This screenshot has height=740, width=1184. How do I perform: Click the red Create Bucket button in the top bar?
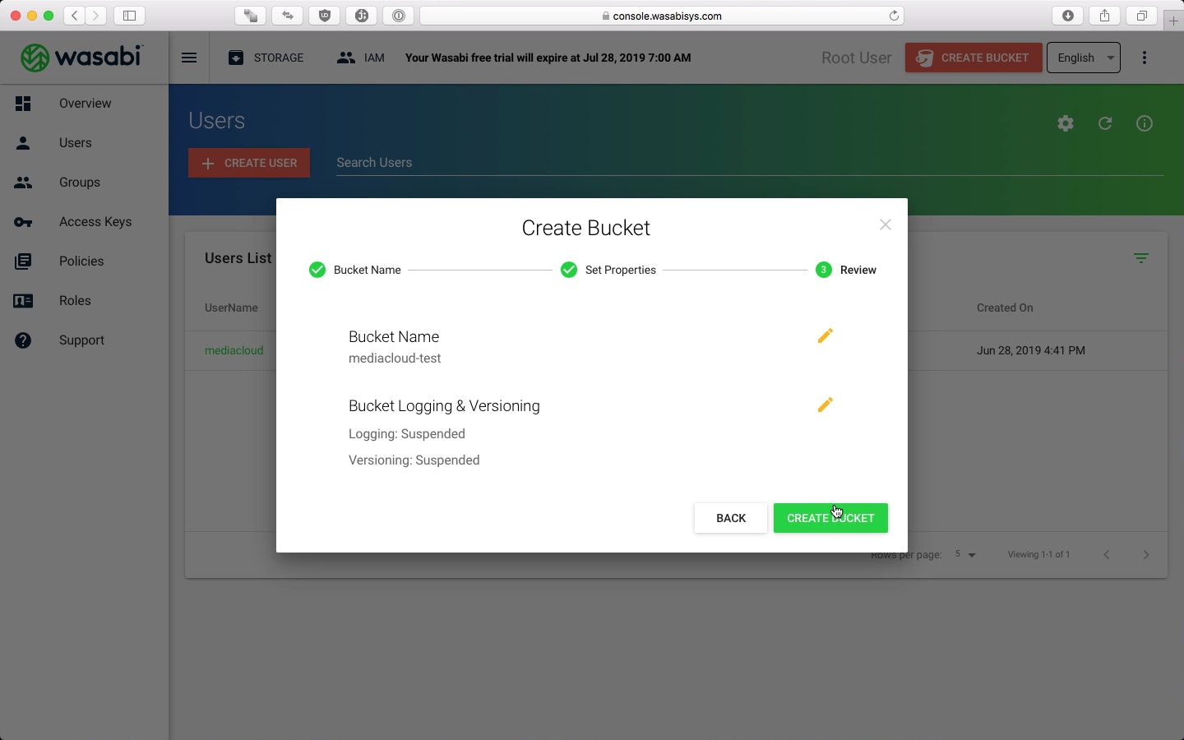pyautogui.click(x=974, y=58)
